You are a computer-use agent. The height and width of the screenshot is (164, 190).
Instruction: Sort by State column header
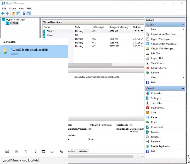(82, 27)
